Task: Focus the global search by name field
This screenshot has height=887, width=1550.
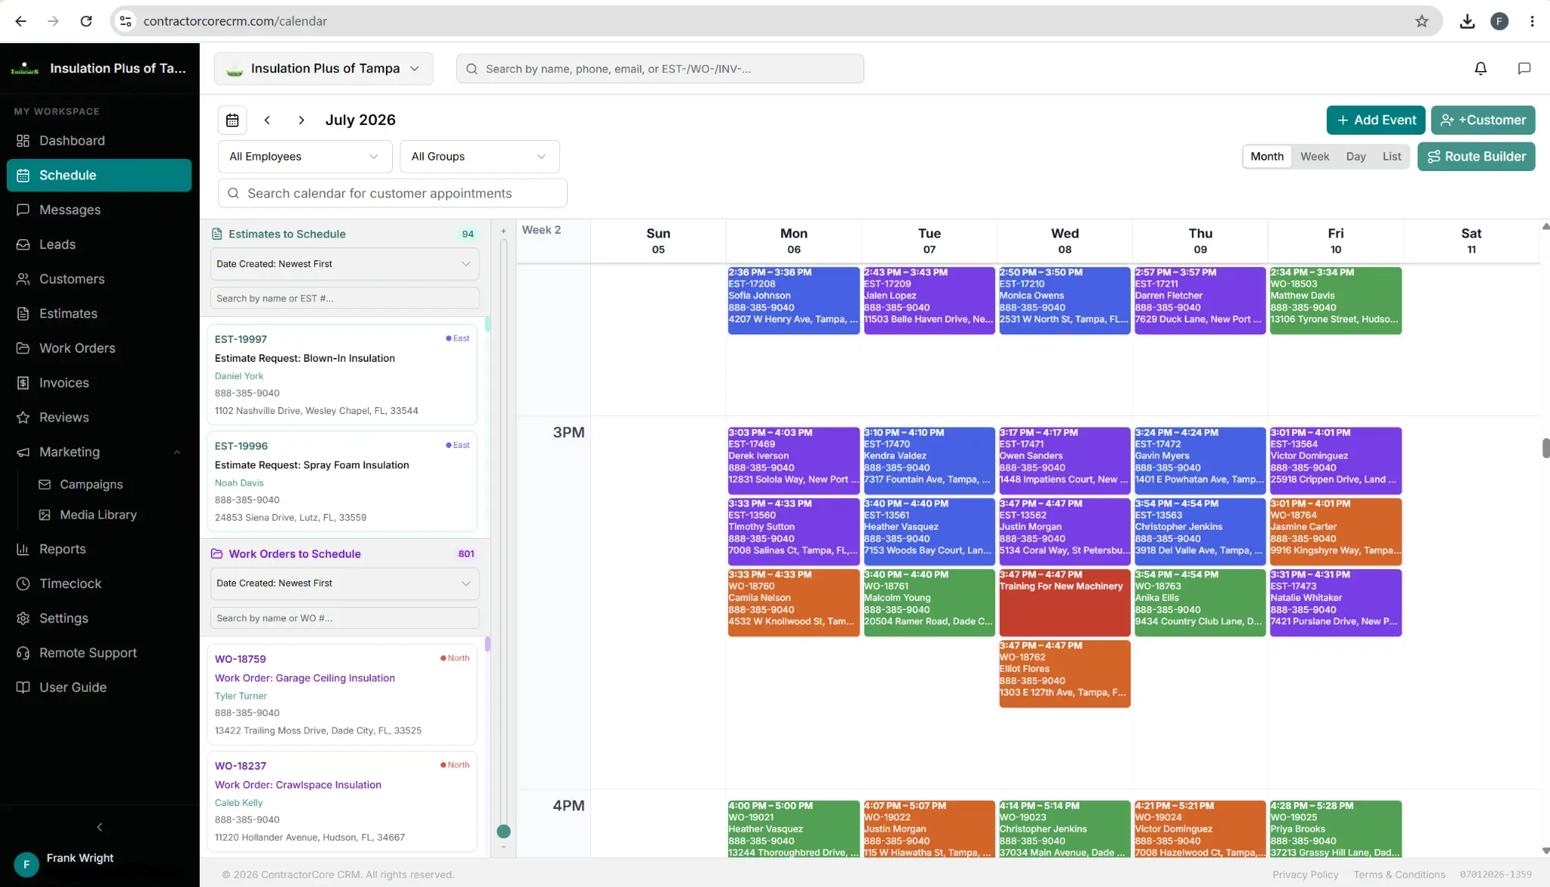Action: pos(660,69)
